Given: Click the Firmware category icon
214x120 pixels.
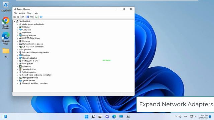Looking at the screenshot, I should click(x=20, y=41).
